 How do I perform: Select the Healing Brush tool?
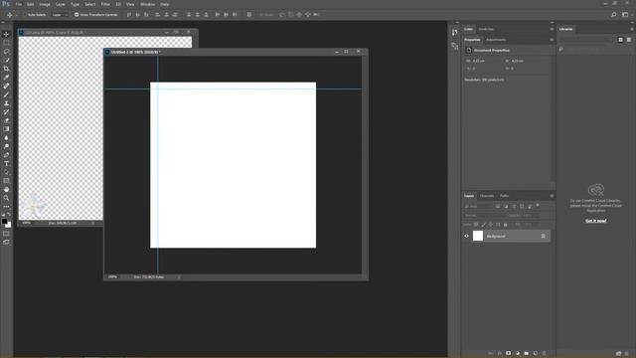click(6, 87)
